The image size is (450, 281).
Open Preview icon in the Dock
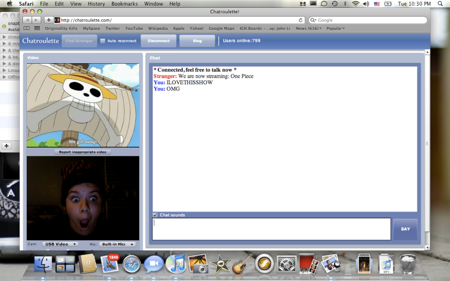click(x=330, y=263)
